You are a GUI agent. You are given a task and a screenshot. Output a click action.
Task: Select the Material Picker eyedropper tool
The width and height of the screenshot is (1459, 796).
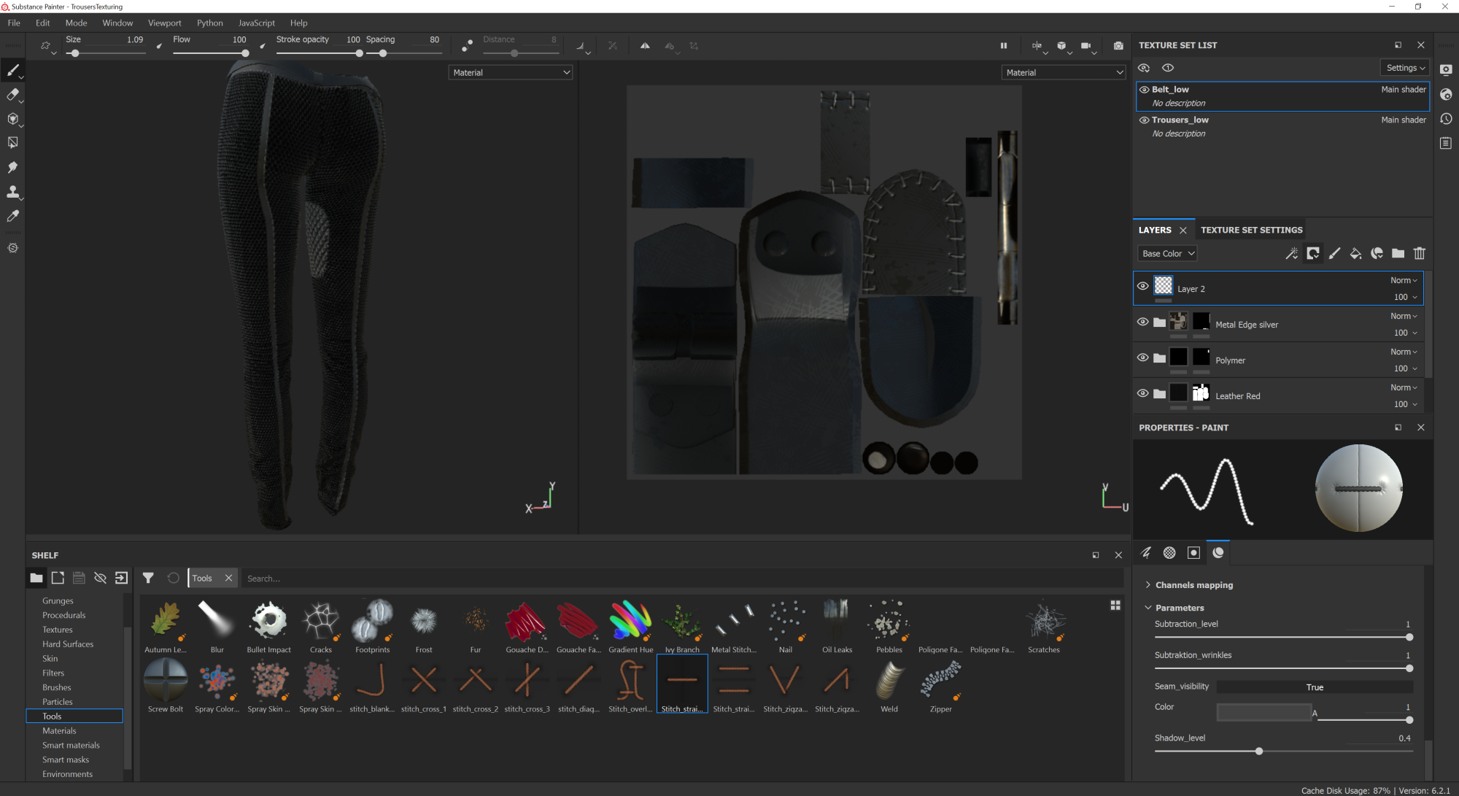(12, 216)
